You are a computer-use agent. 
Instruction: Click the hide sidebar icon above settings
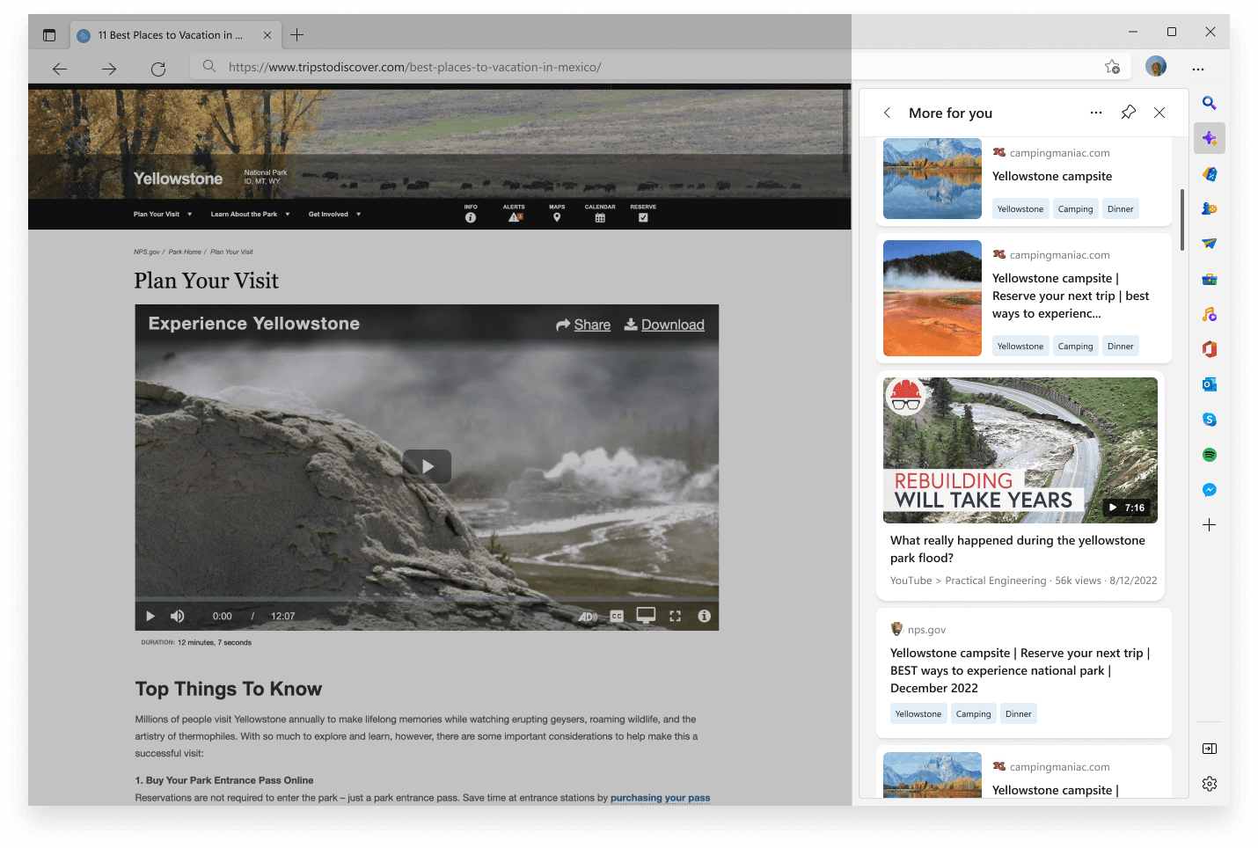[x=1210, y=749]
